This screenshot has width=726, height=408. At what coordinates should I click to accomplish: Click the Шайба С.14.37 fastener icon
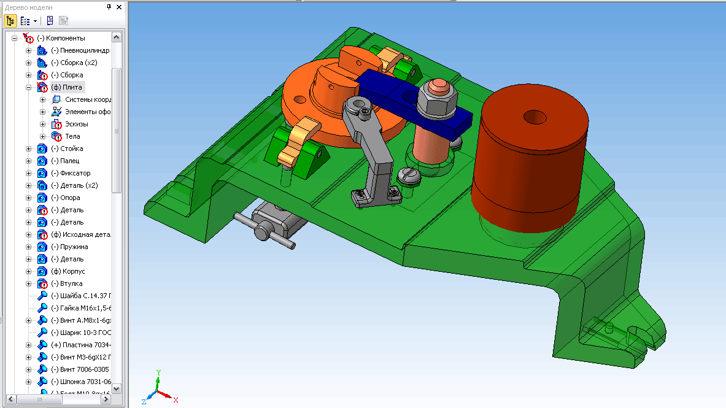coord(42,296)
